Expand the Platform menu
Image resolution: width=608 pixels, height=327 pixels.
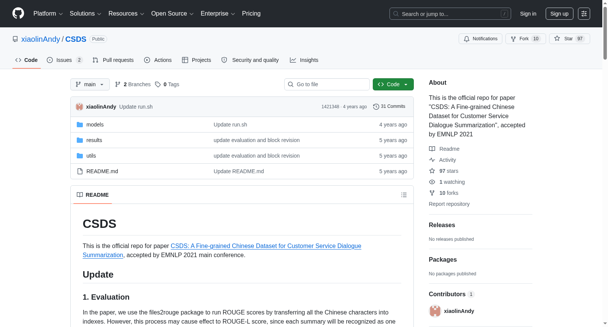[x=48, y=14]
